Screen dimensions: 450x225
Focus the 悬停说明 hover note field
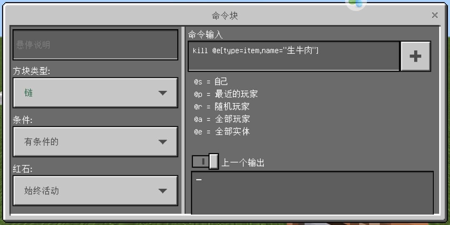click(95, 45)
